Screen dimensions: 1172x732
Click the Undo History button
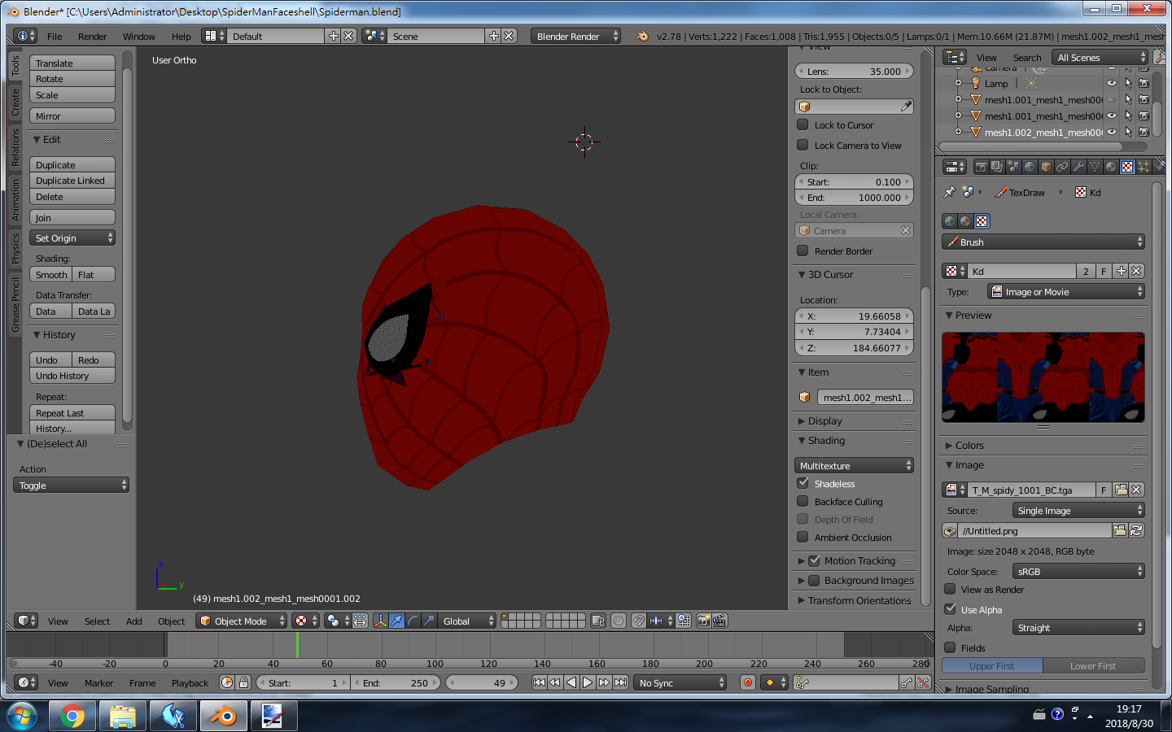coord(72,376)
